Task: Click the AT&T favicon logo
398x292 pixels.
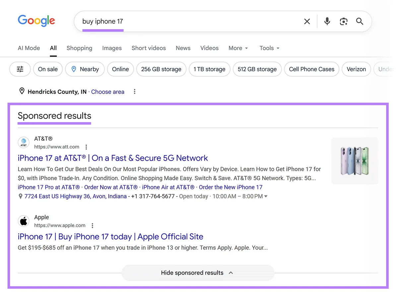Action: [24, 143]
